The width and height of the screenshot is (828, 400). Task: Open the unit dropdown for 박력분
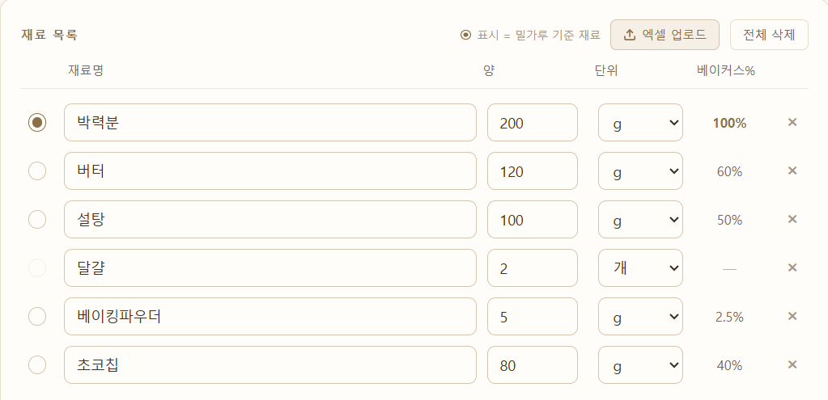640,122
